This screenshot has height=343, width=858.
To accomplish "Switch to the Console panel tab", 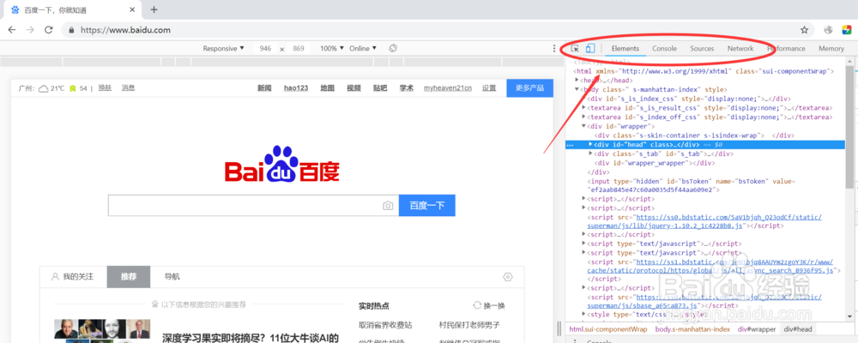I will pos(664,49).
